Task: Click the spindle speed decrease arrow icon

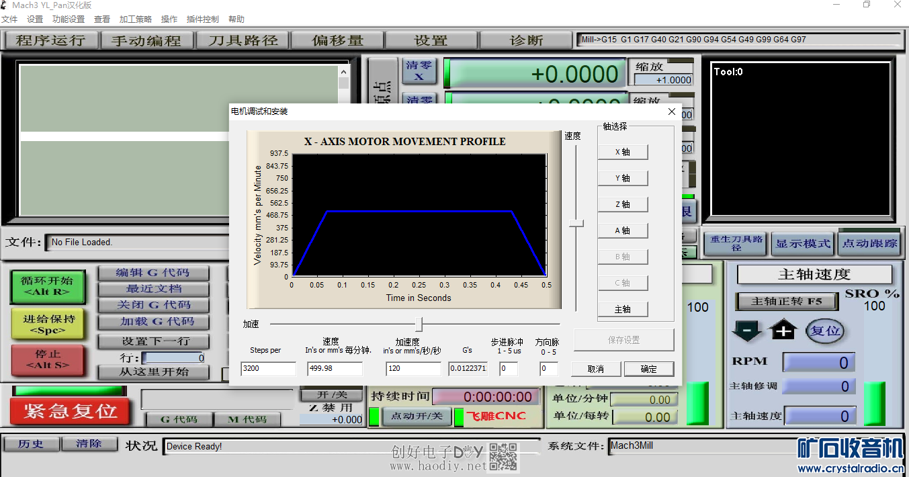Action: (x=747, y=331)
